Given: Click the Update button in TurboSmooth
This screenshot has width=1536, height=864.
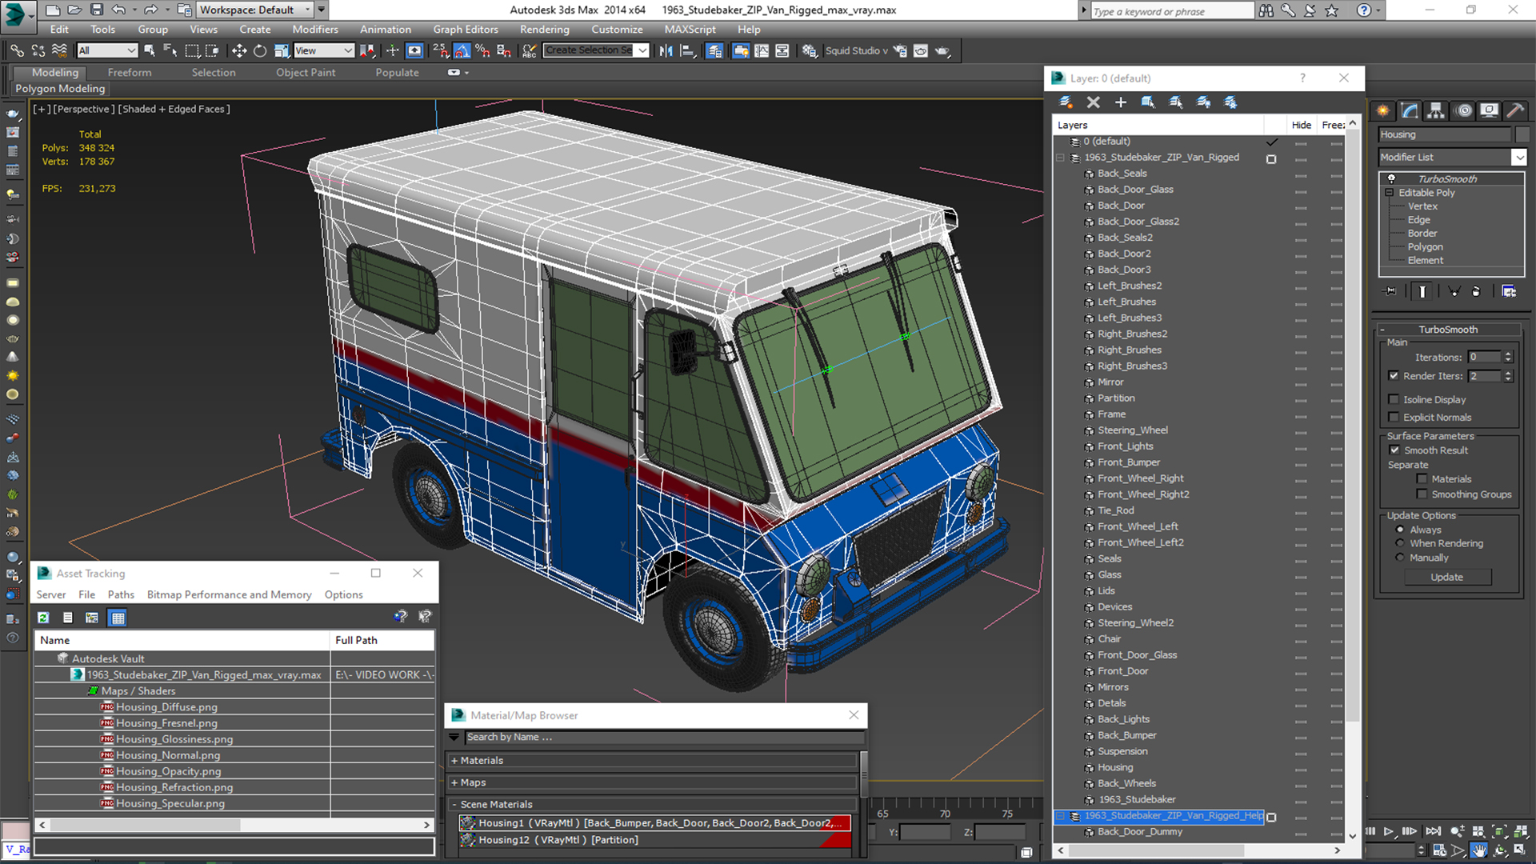Looking at the screenshot, I should pyautogui.click(x=1446, y=577).
